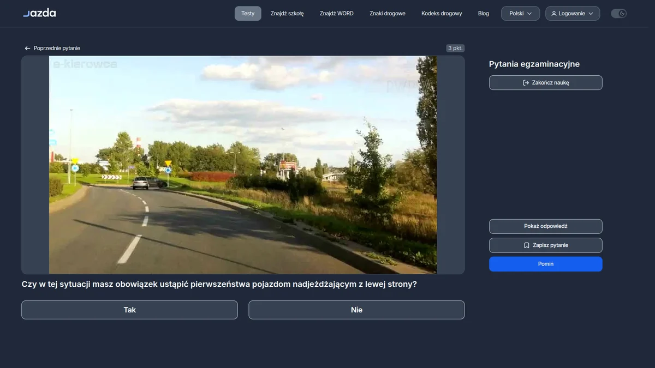This screenshot has height=368, width=655.
Task: Answer Tak to the question
Action: 129,310
